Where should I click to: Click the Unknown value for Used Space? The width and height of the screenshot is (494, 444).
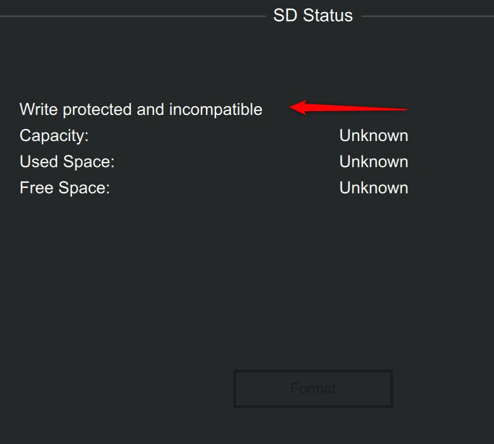coord(374,162)
